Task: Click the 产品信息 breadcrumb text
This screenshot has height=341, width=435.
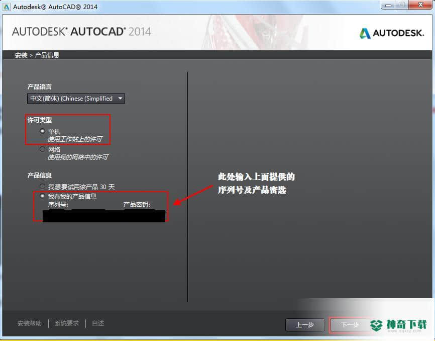Action: click(x=47, y=55)
